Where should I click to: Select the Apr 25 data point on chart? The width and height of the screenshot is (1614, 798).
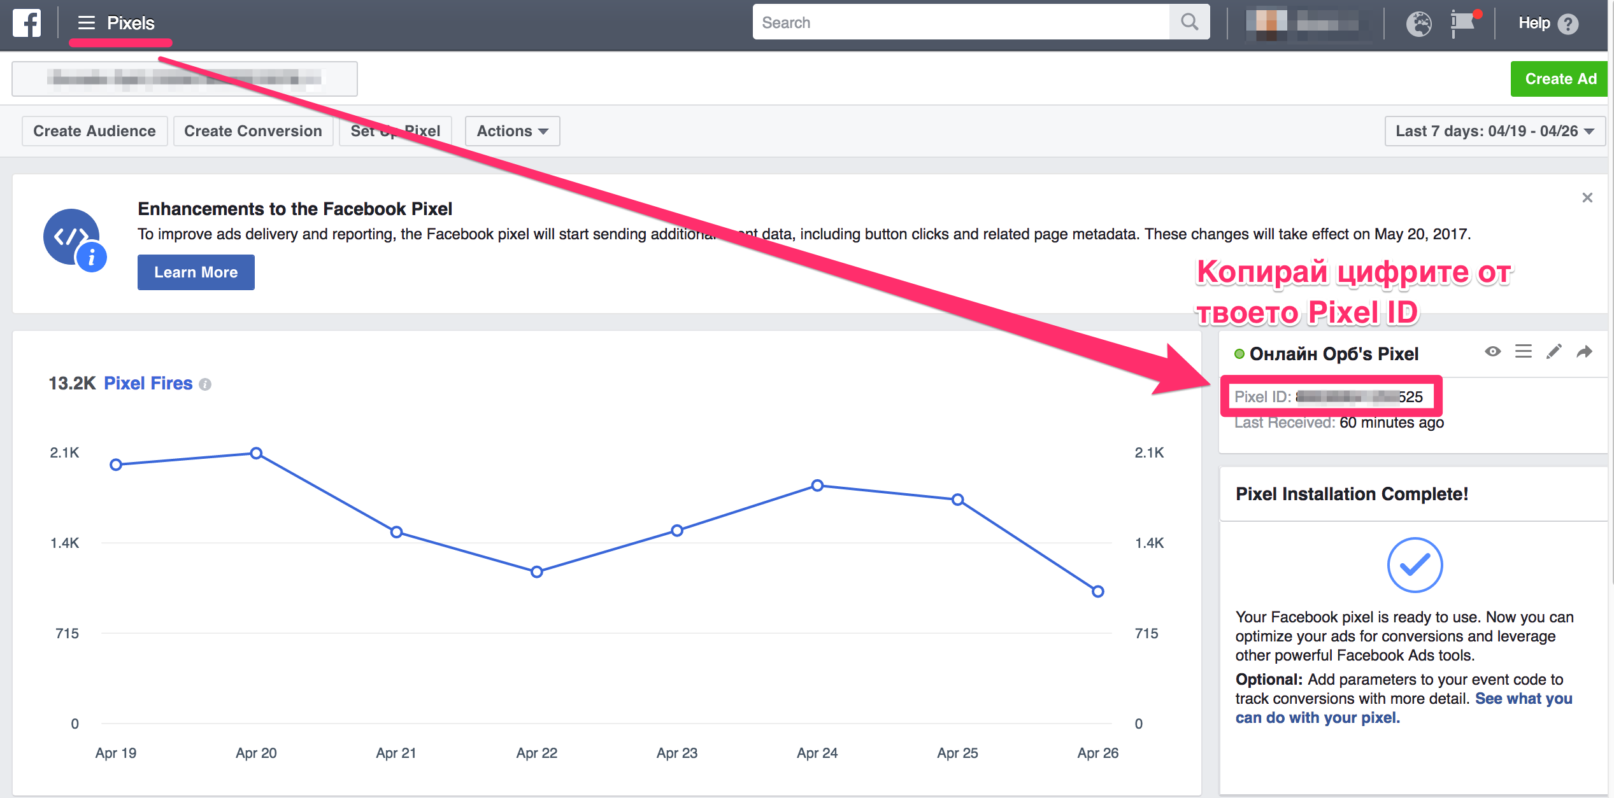tap(957, 500)
